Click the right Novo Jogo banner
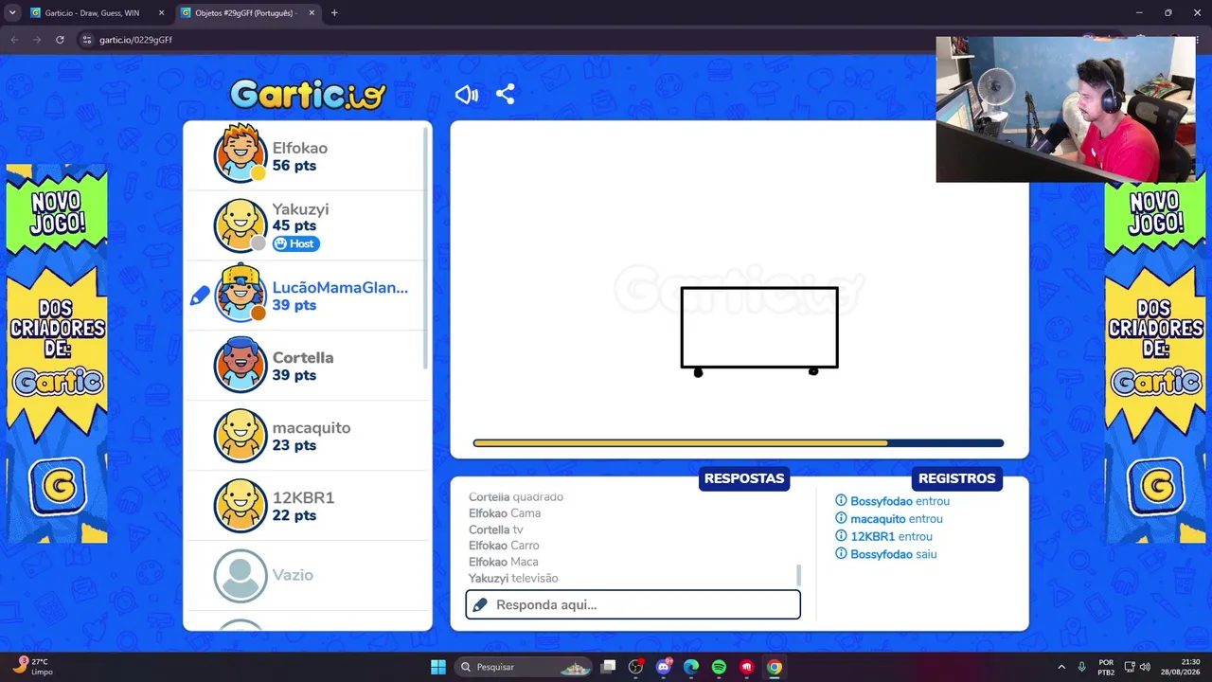Image resolution: width=1212 pixels, height=682 pixels. click(1155, 354)
